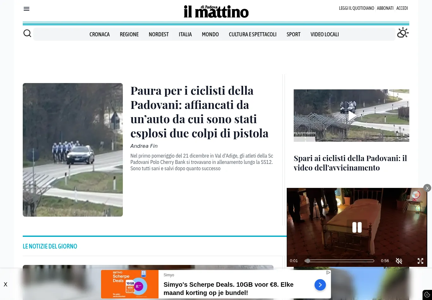Switch to the SPORT tab

click(x=293, y=34)
